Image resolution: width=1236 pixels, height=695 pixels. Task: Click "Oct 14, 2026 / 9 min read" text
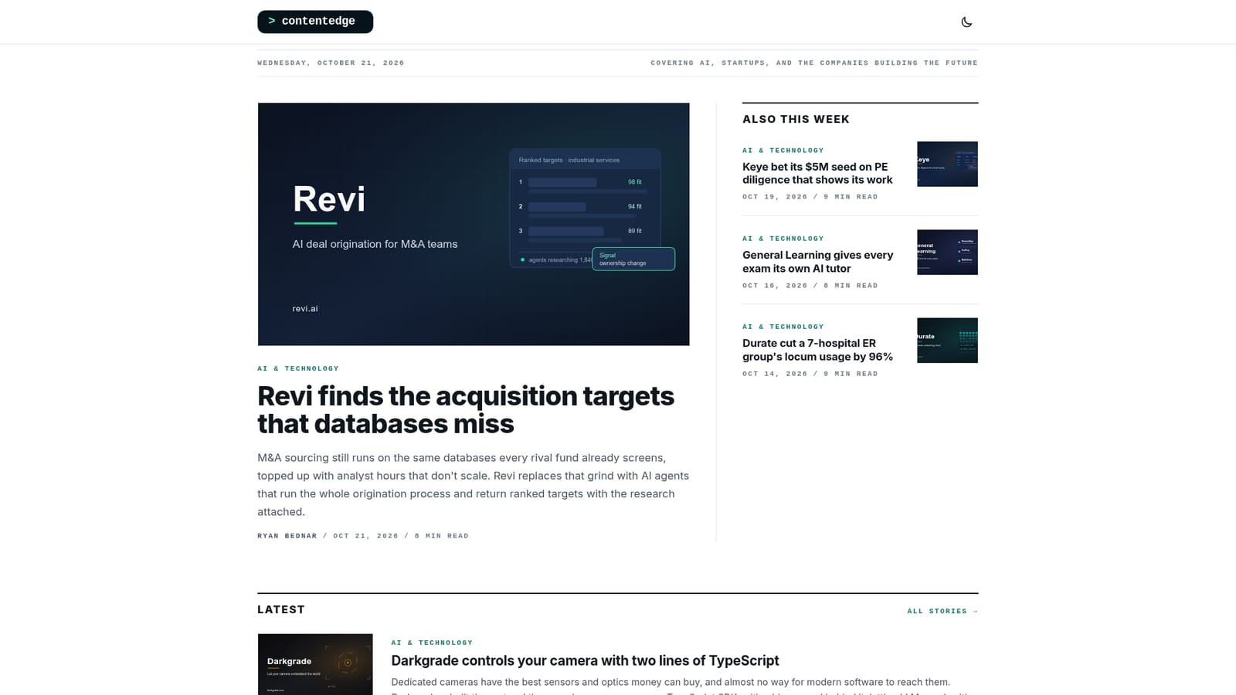pos(810,374)
